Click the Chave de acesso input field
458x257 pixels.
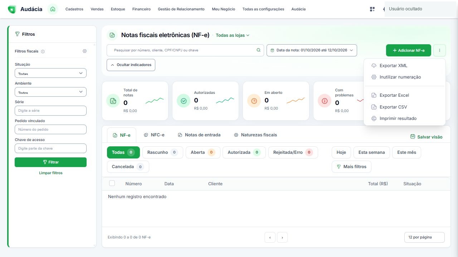[50, 148]
